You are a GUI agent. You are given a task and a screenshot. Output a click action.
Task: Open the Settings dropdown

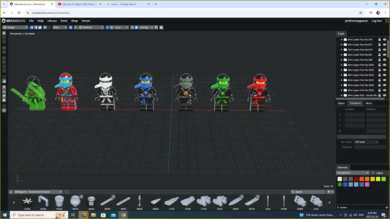[146, 27]
